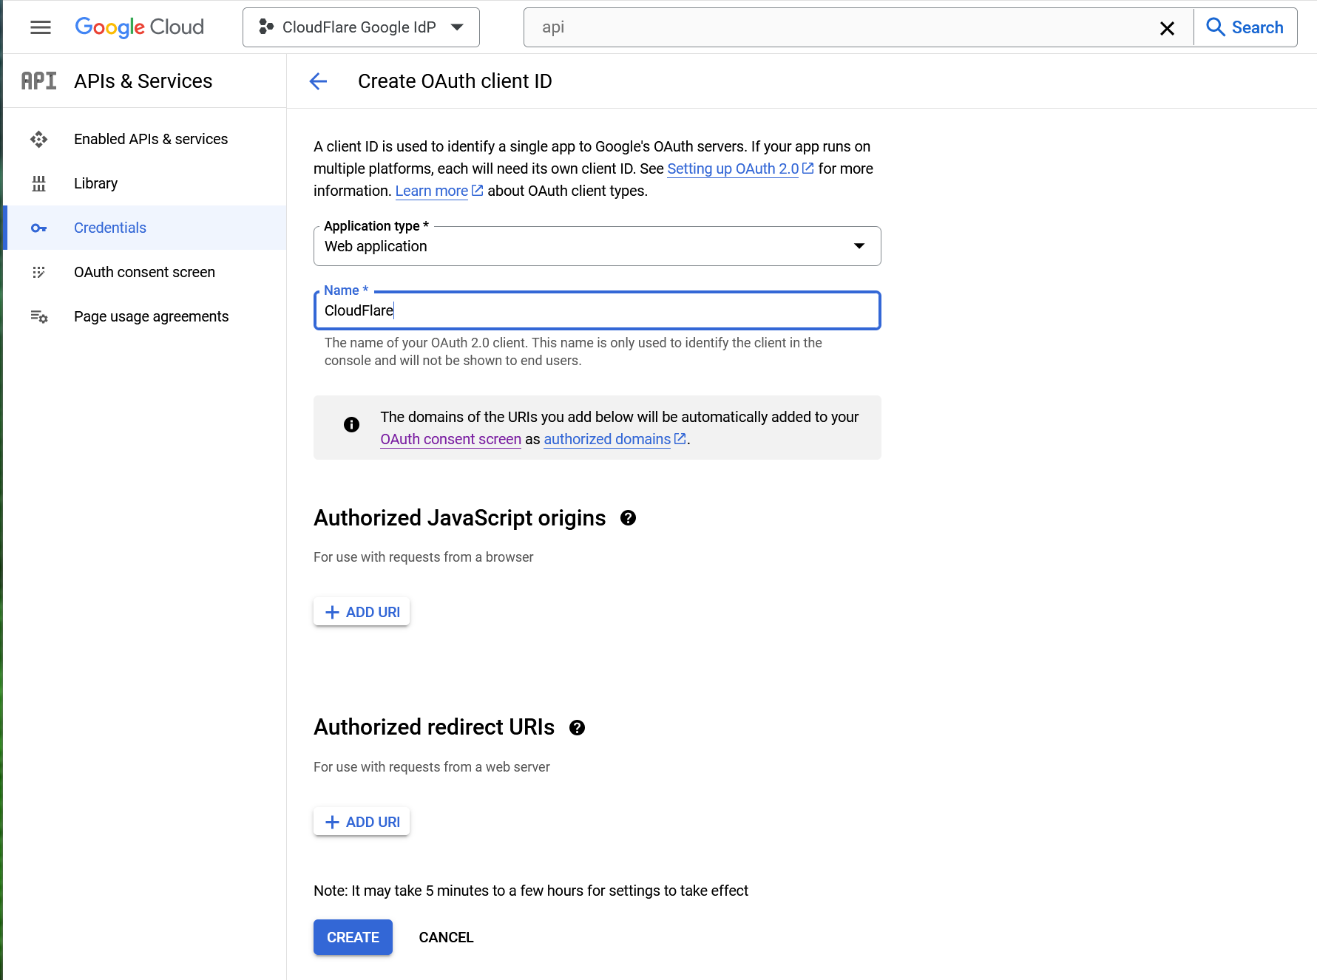Open the Library page
Image resolution: width=1317 pixels, height=980 pixels.
(x=145, y=183)
